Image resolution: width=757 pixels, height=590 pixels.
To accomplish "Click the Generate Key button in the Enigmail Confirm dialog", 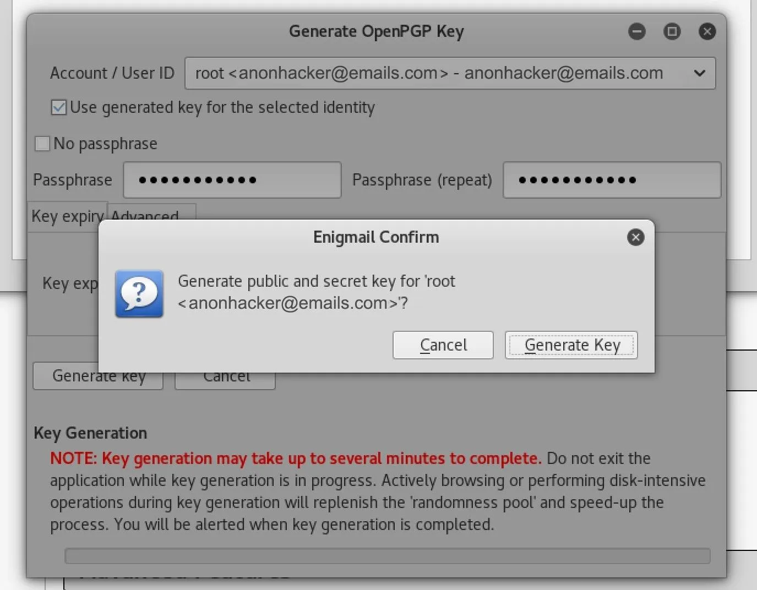I will pos(571,345).
